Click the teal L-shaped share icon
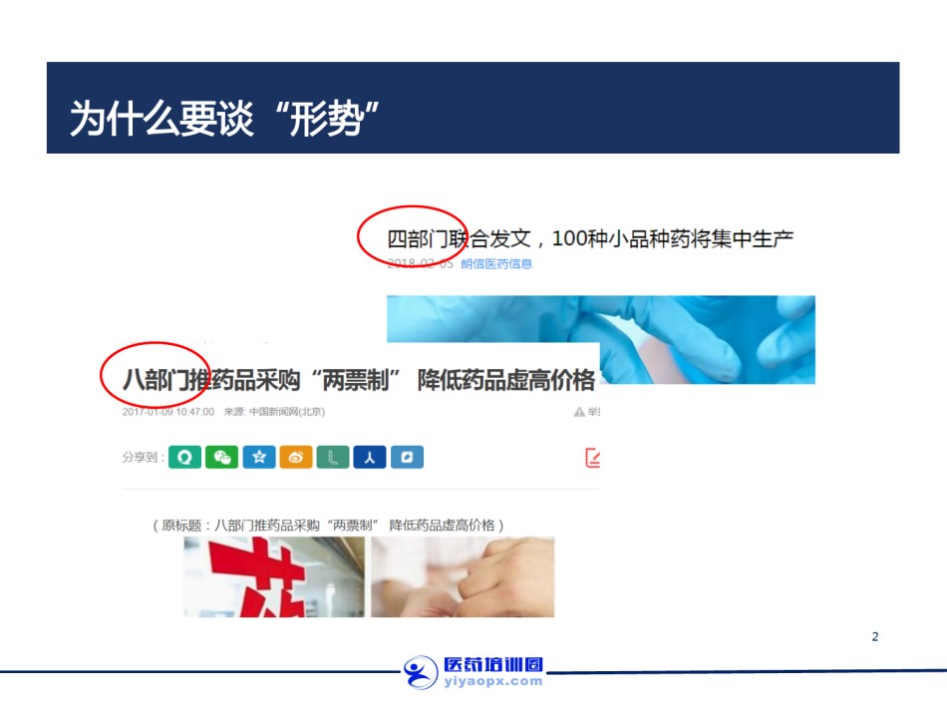 click(x=333, y=458)
